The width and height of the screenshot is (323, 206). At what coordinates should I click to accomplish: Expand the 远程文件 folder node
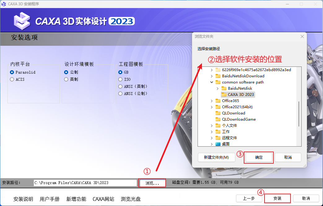point(212,138)
